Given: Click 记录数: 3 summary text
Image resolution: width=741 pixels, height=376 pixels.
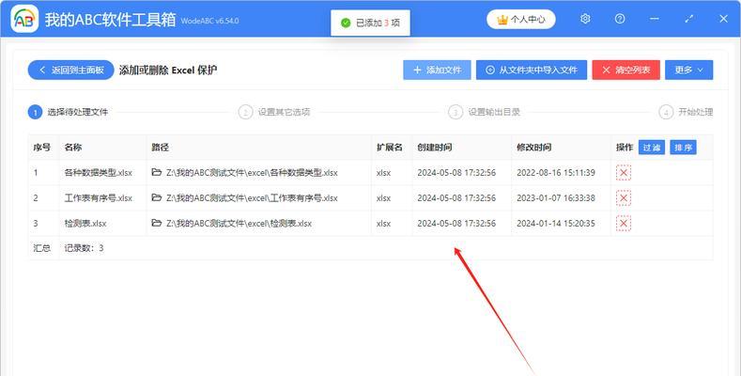Looking at the screenshot, I should 84,248.
